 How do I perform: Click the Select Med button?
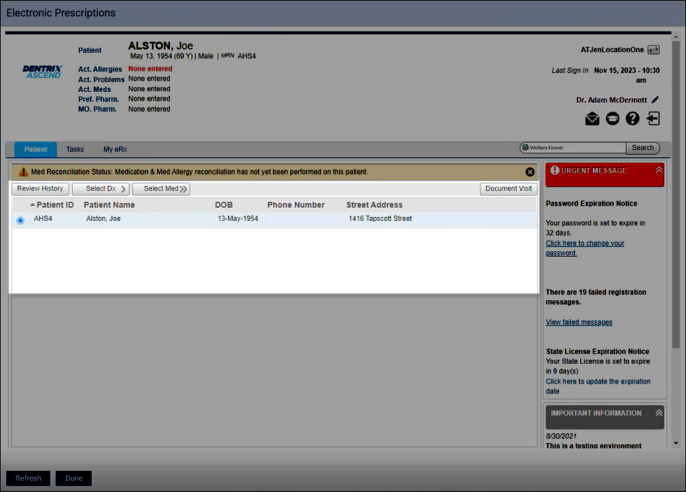click(x=161, y=189)
